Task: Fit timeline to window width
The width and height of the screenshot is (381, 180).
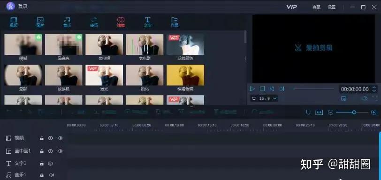Action: [319, 112]
